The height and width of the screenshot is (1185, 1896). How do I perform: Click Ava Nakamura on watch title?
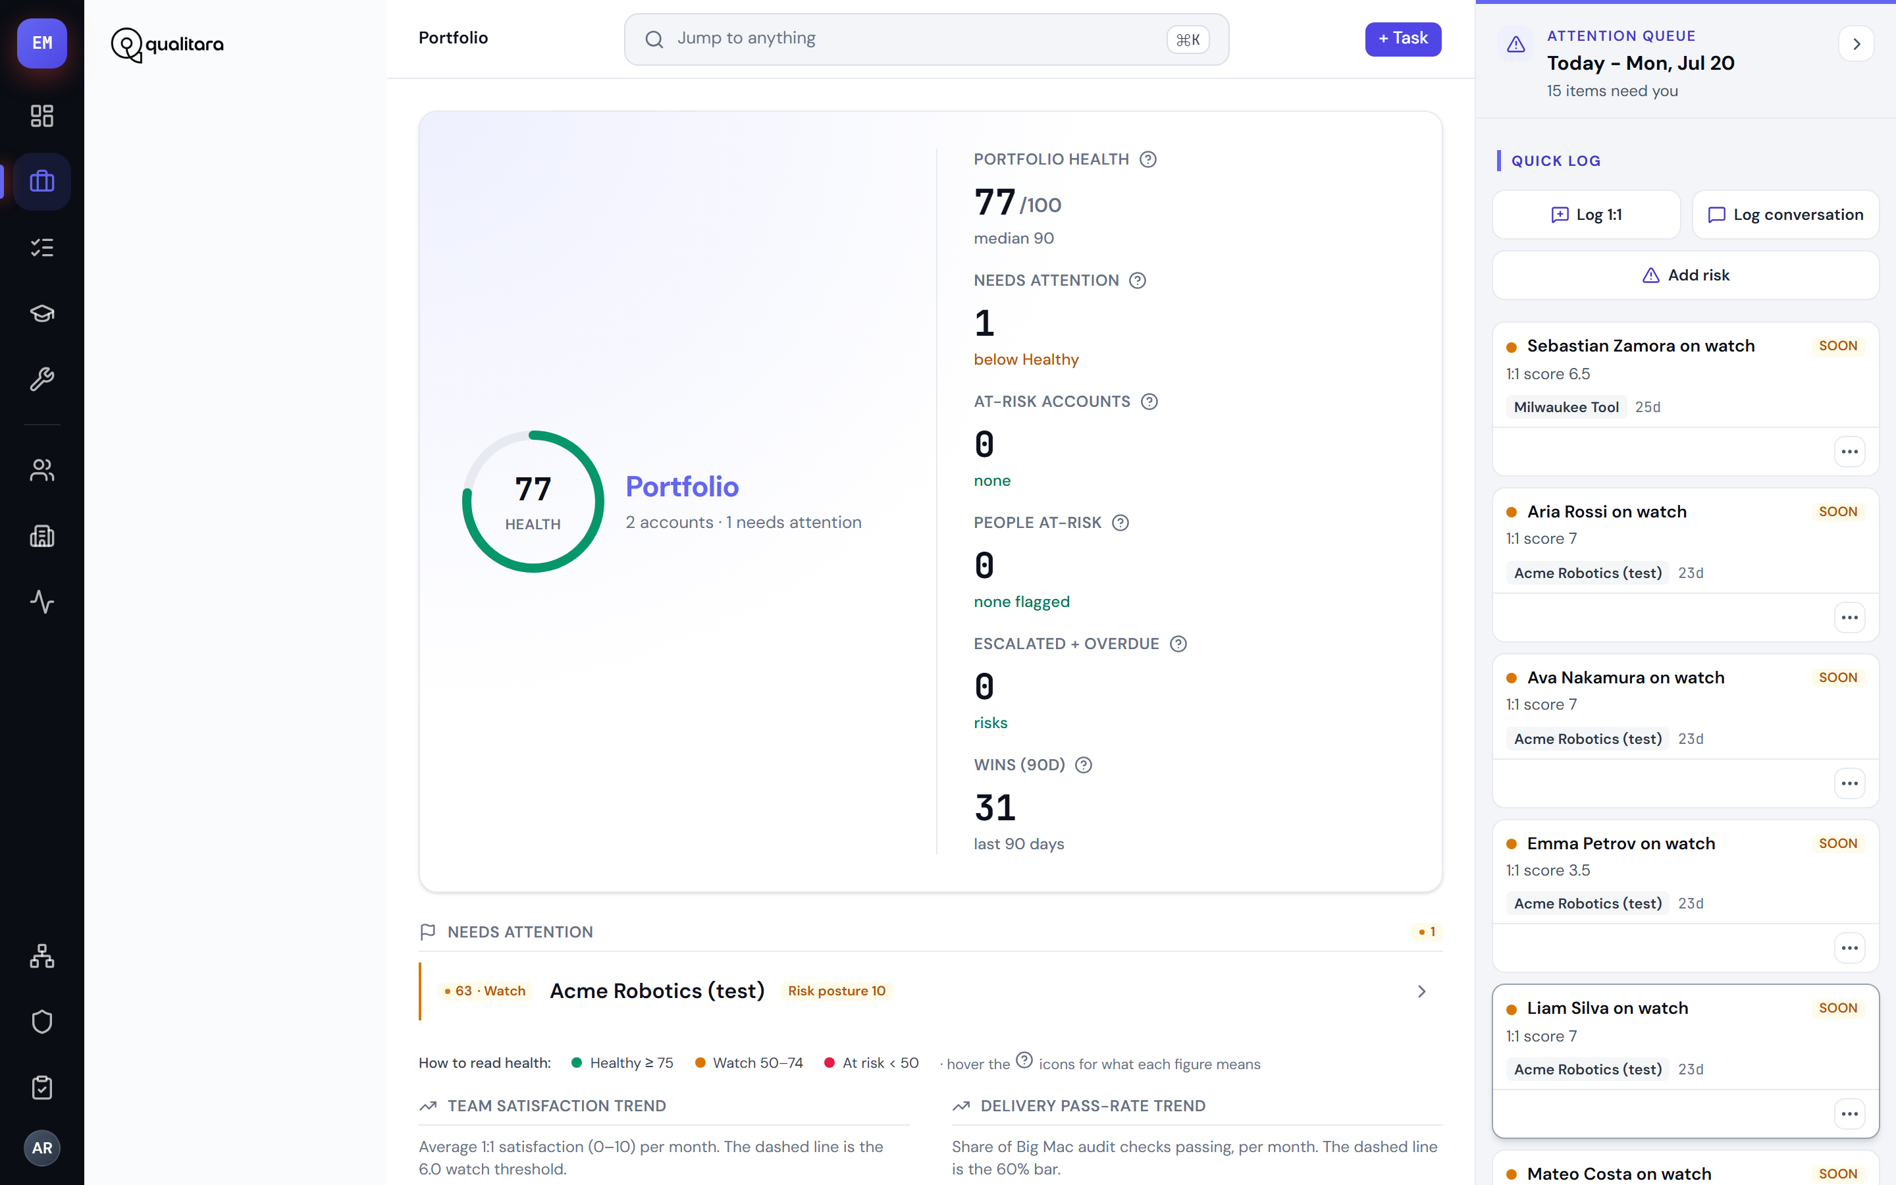click(x=1625, y=678)
